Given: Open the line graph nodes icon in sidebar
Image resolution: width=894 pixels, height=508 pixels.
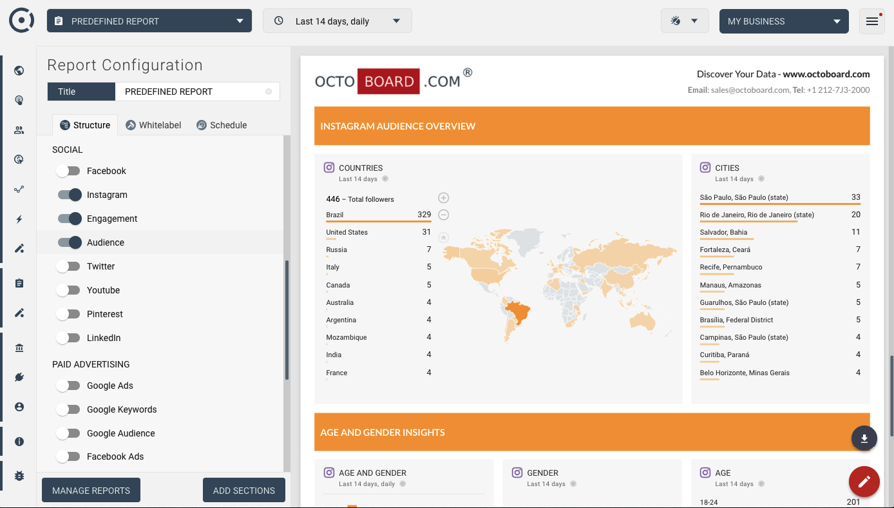Looking at the screenshot, I should (x=19, y=190).
